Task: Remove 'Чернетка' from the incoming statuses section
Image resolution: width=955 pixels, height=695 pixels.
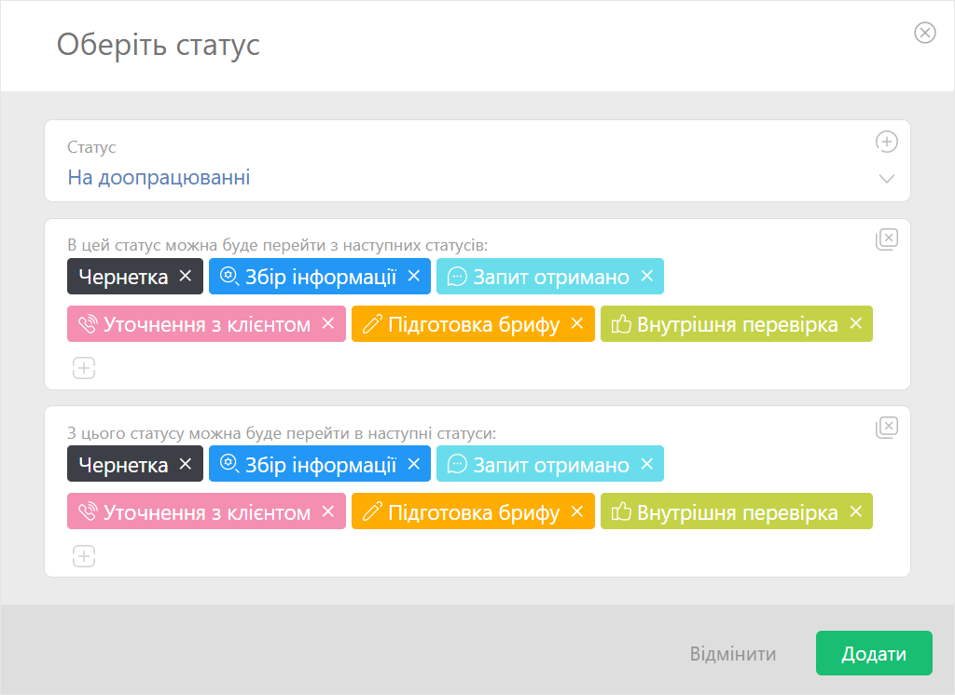Action: pos(185,277)
